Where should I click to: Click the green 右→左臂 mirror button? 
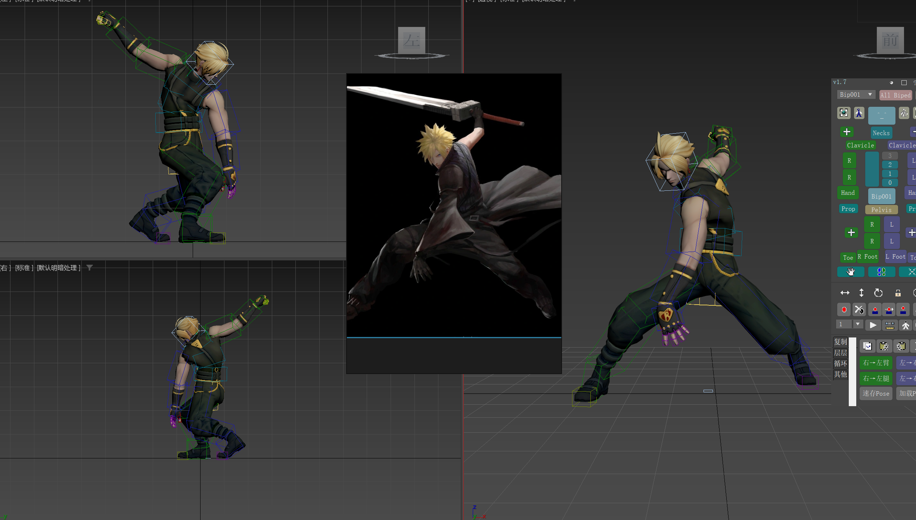click(x=876, y=362)
